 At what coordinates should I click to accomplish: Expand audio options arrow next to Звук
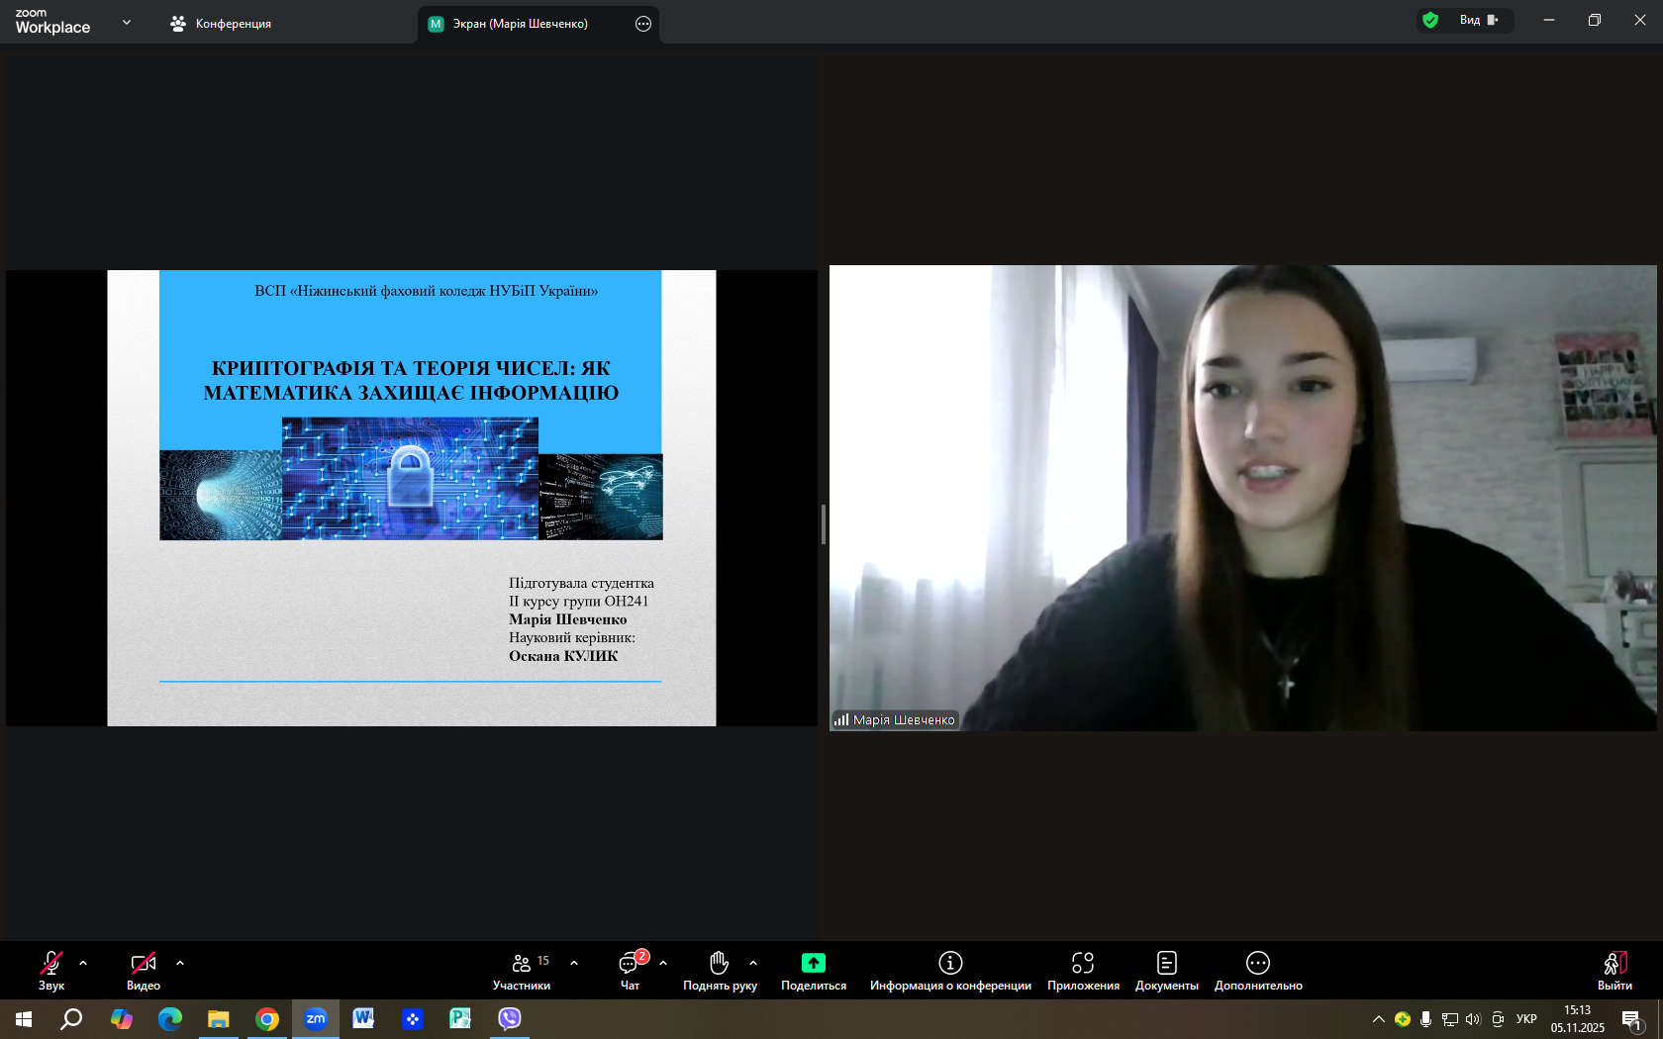83,963
